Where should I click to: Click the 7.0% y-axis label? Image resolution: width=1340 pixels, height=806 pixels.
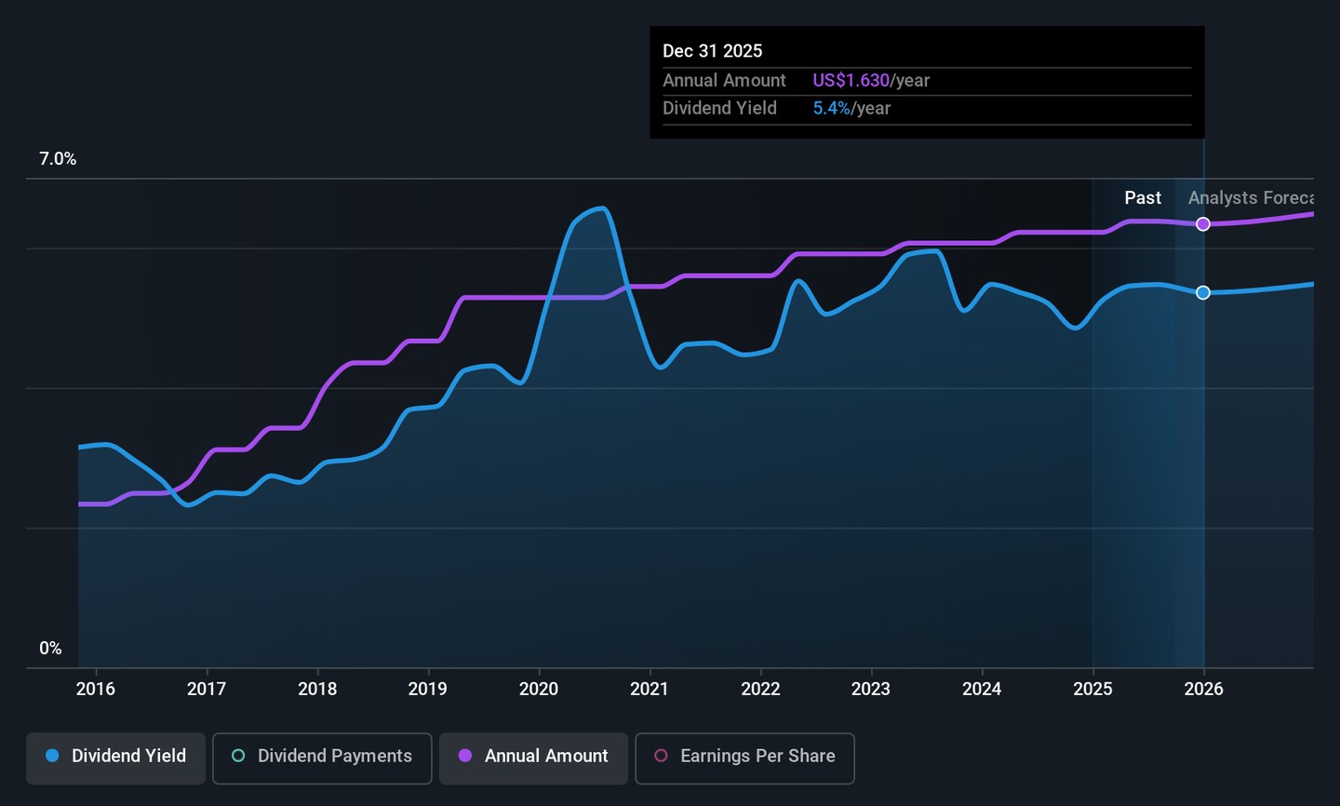(58, 159)
